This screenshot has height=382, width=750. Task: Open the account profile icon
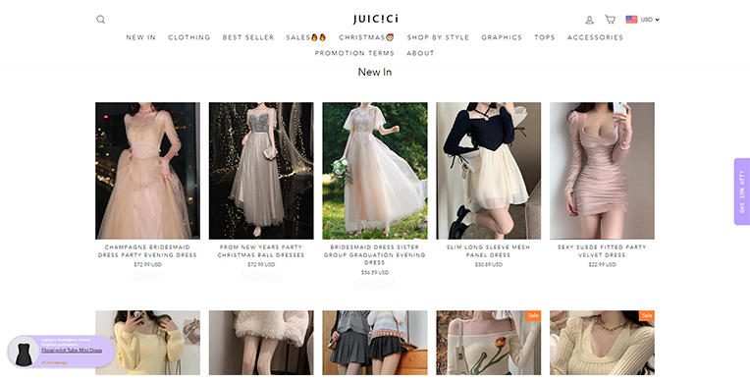[x=589, y=20]
